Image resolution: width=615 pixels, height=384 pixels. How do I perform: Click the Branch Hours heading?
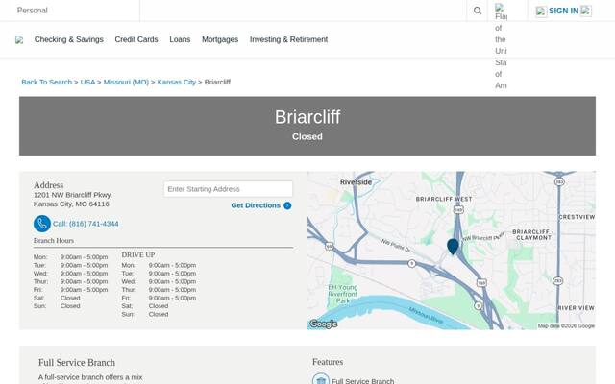54,241
